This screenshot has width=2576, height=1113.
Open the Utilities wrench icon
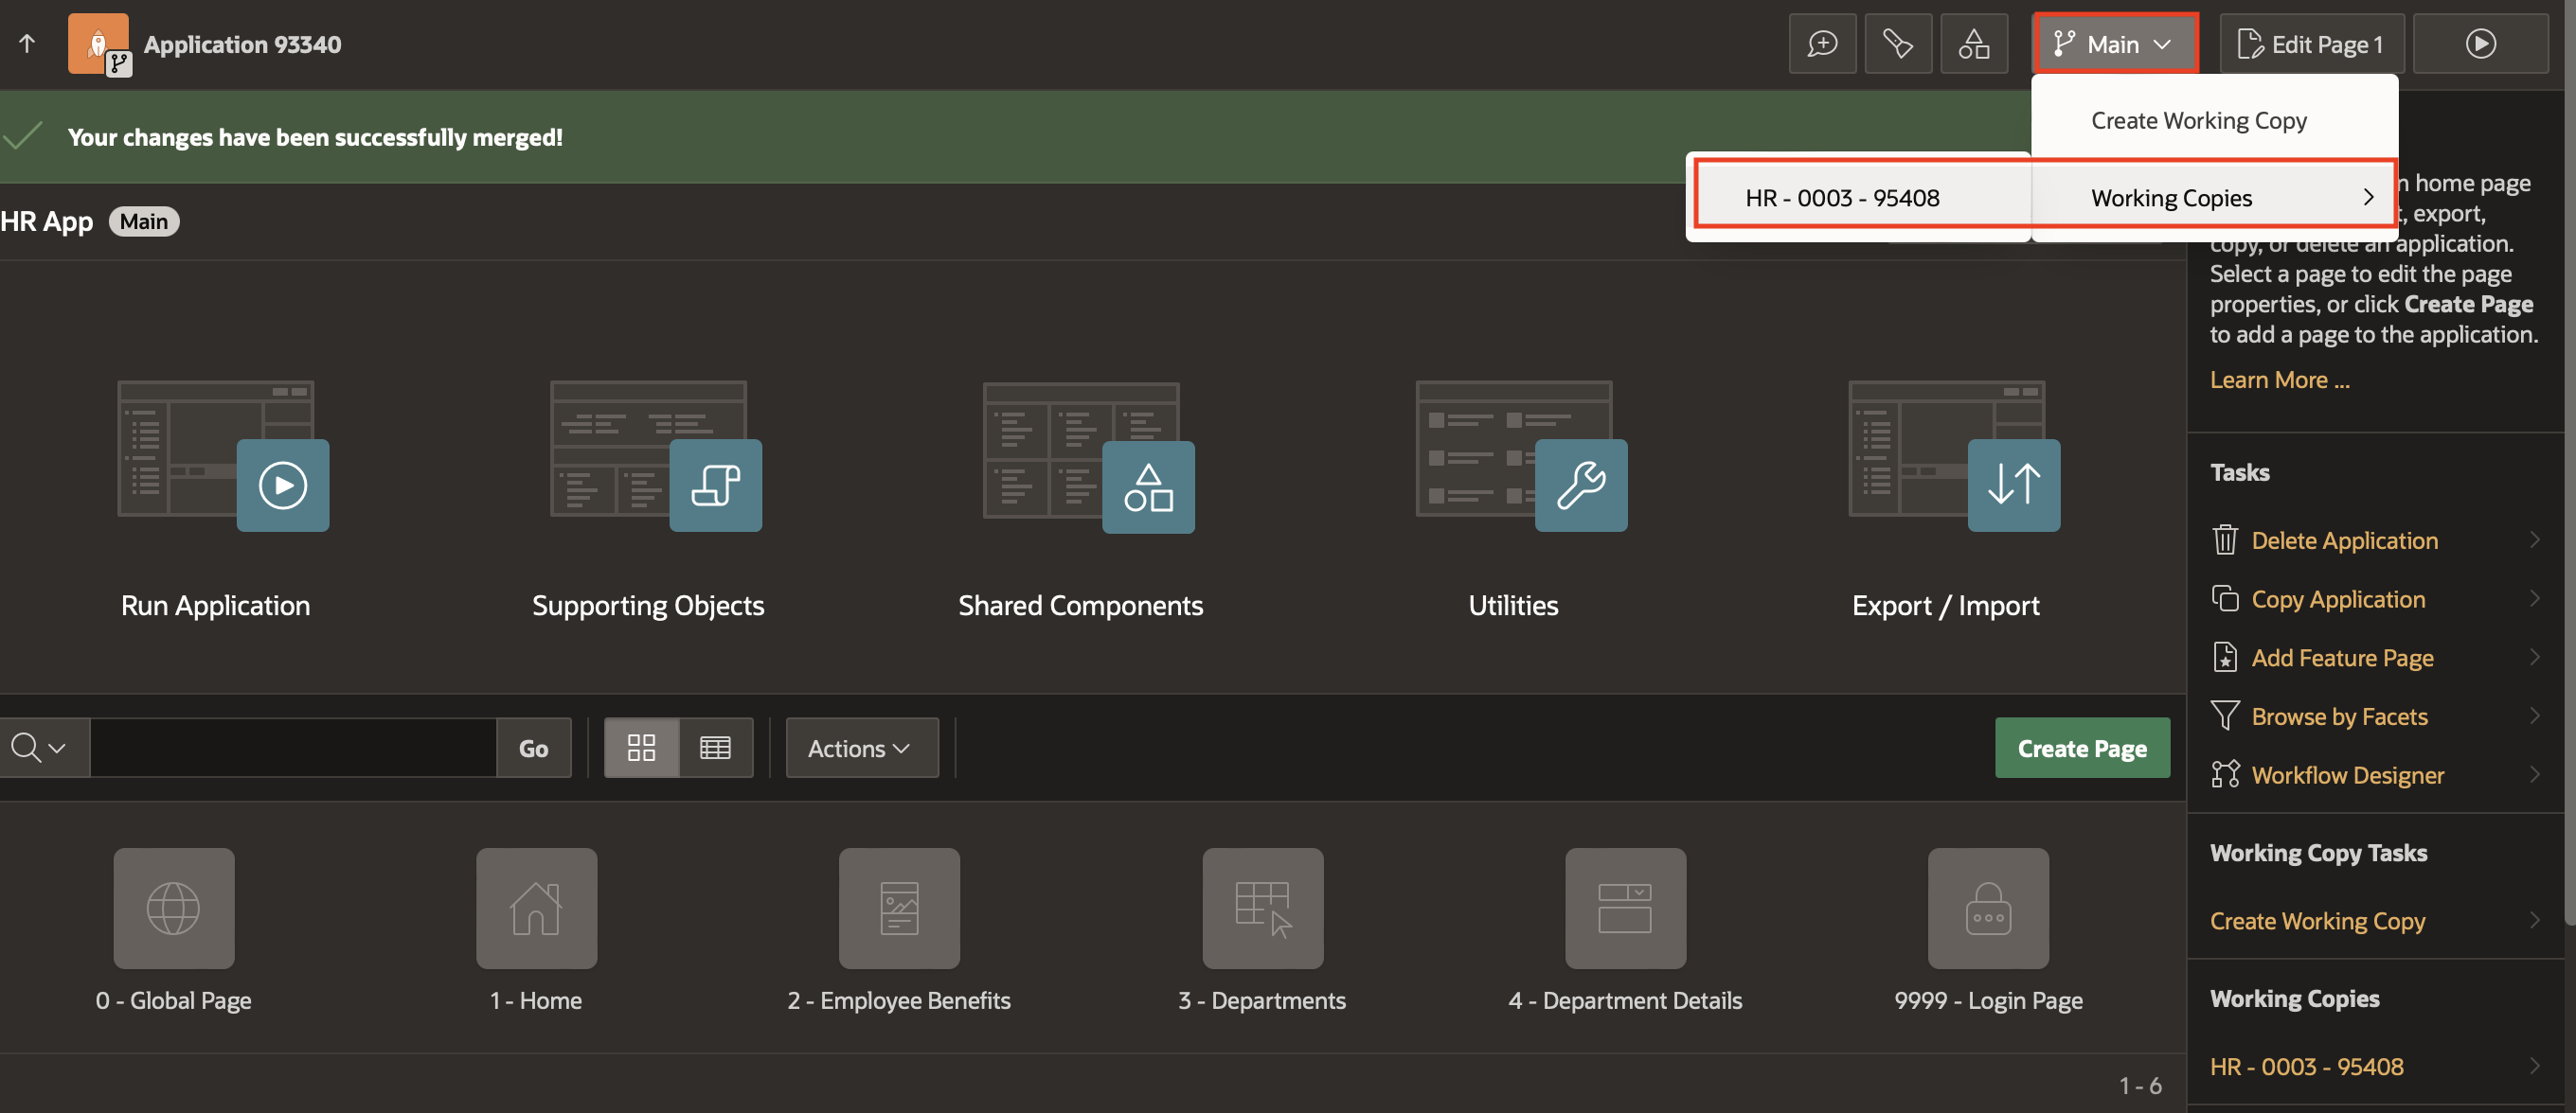tap(1580, 485)
